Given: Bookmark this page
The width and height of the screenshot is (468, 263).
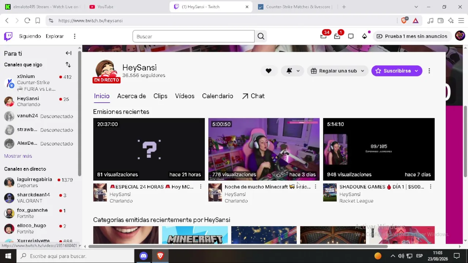Looking at the screenshot, I should coord(38,20).
